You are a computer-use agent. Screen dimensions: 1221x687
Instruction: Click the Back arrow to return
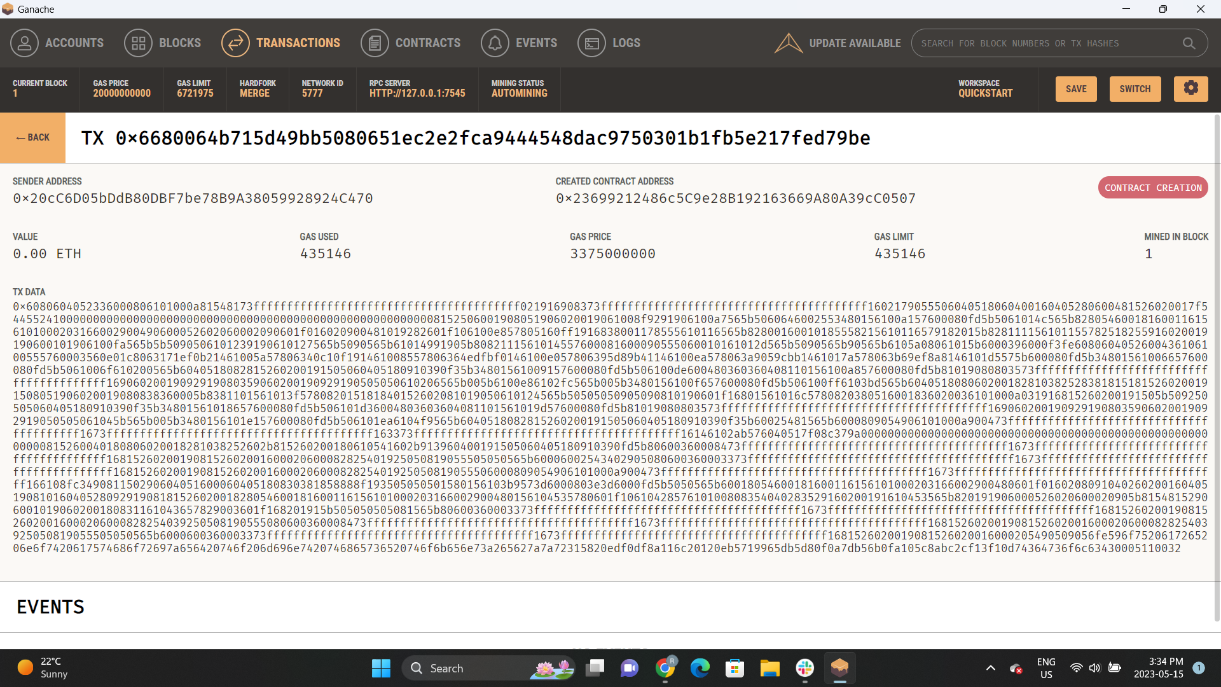coord(32,137)
